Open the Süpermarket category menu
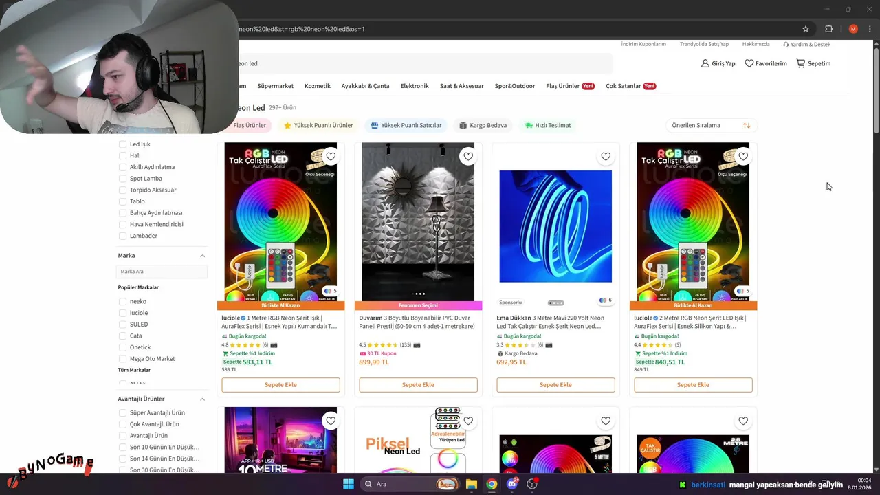The width and height of the screenshot is (880, 495). point(275,86)
